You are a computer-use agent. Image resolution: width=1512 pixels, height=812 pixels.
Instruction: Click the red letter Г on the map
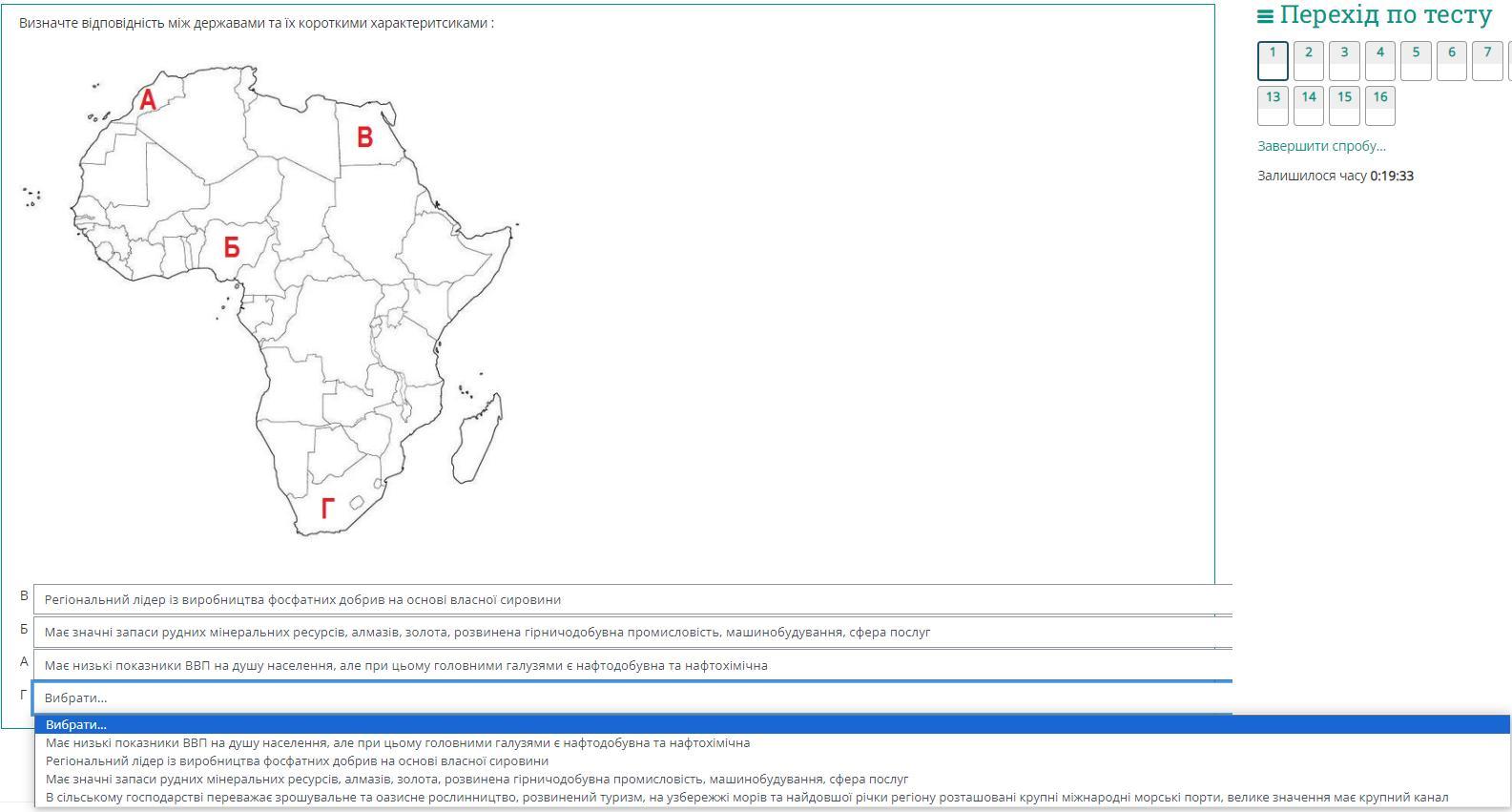(327, 509)
